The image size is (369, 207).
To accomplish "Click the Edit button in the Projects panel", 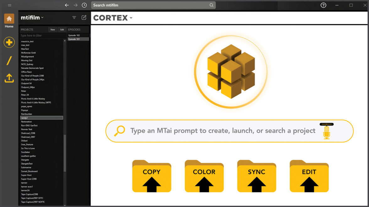I will pos(62,29).
